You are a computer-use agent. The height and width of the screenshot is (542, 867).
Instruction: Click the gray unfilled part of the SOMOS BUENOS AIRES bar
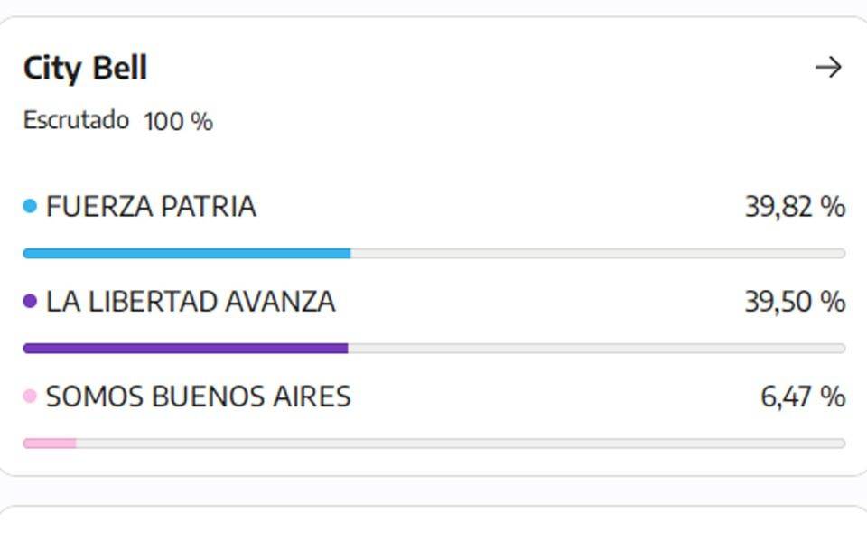point(461,444)
